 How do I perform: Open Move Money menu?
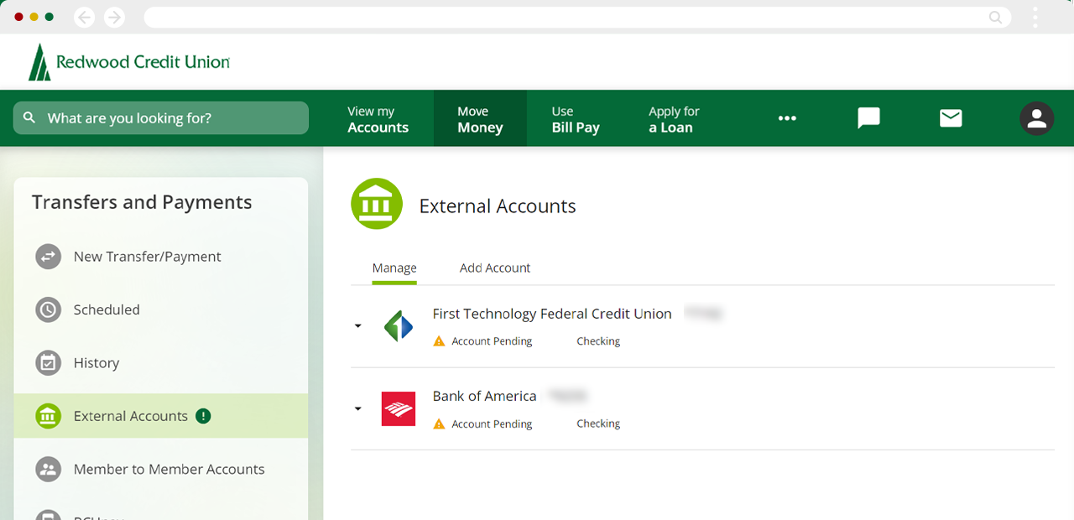click(480, 119)
